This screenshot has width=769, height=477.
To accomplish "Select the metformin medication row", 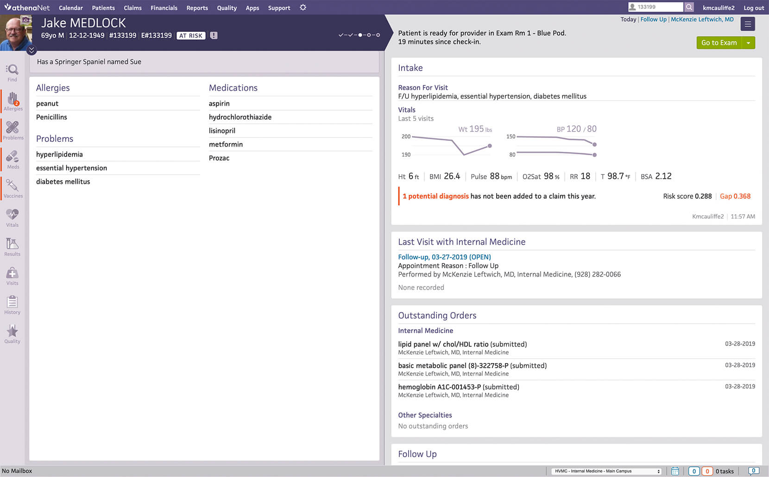I will click(x=290, y=144).
